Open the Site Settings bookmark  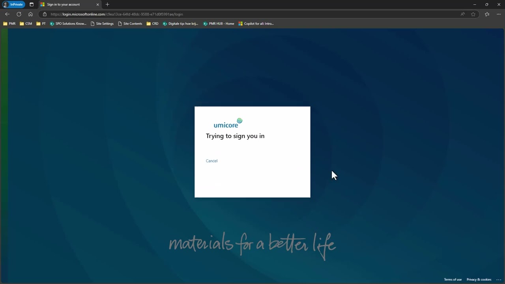point(102,24)
